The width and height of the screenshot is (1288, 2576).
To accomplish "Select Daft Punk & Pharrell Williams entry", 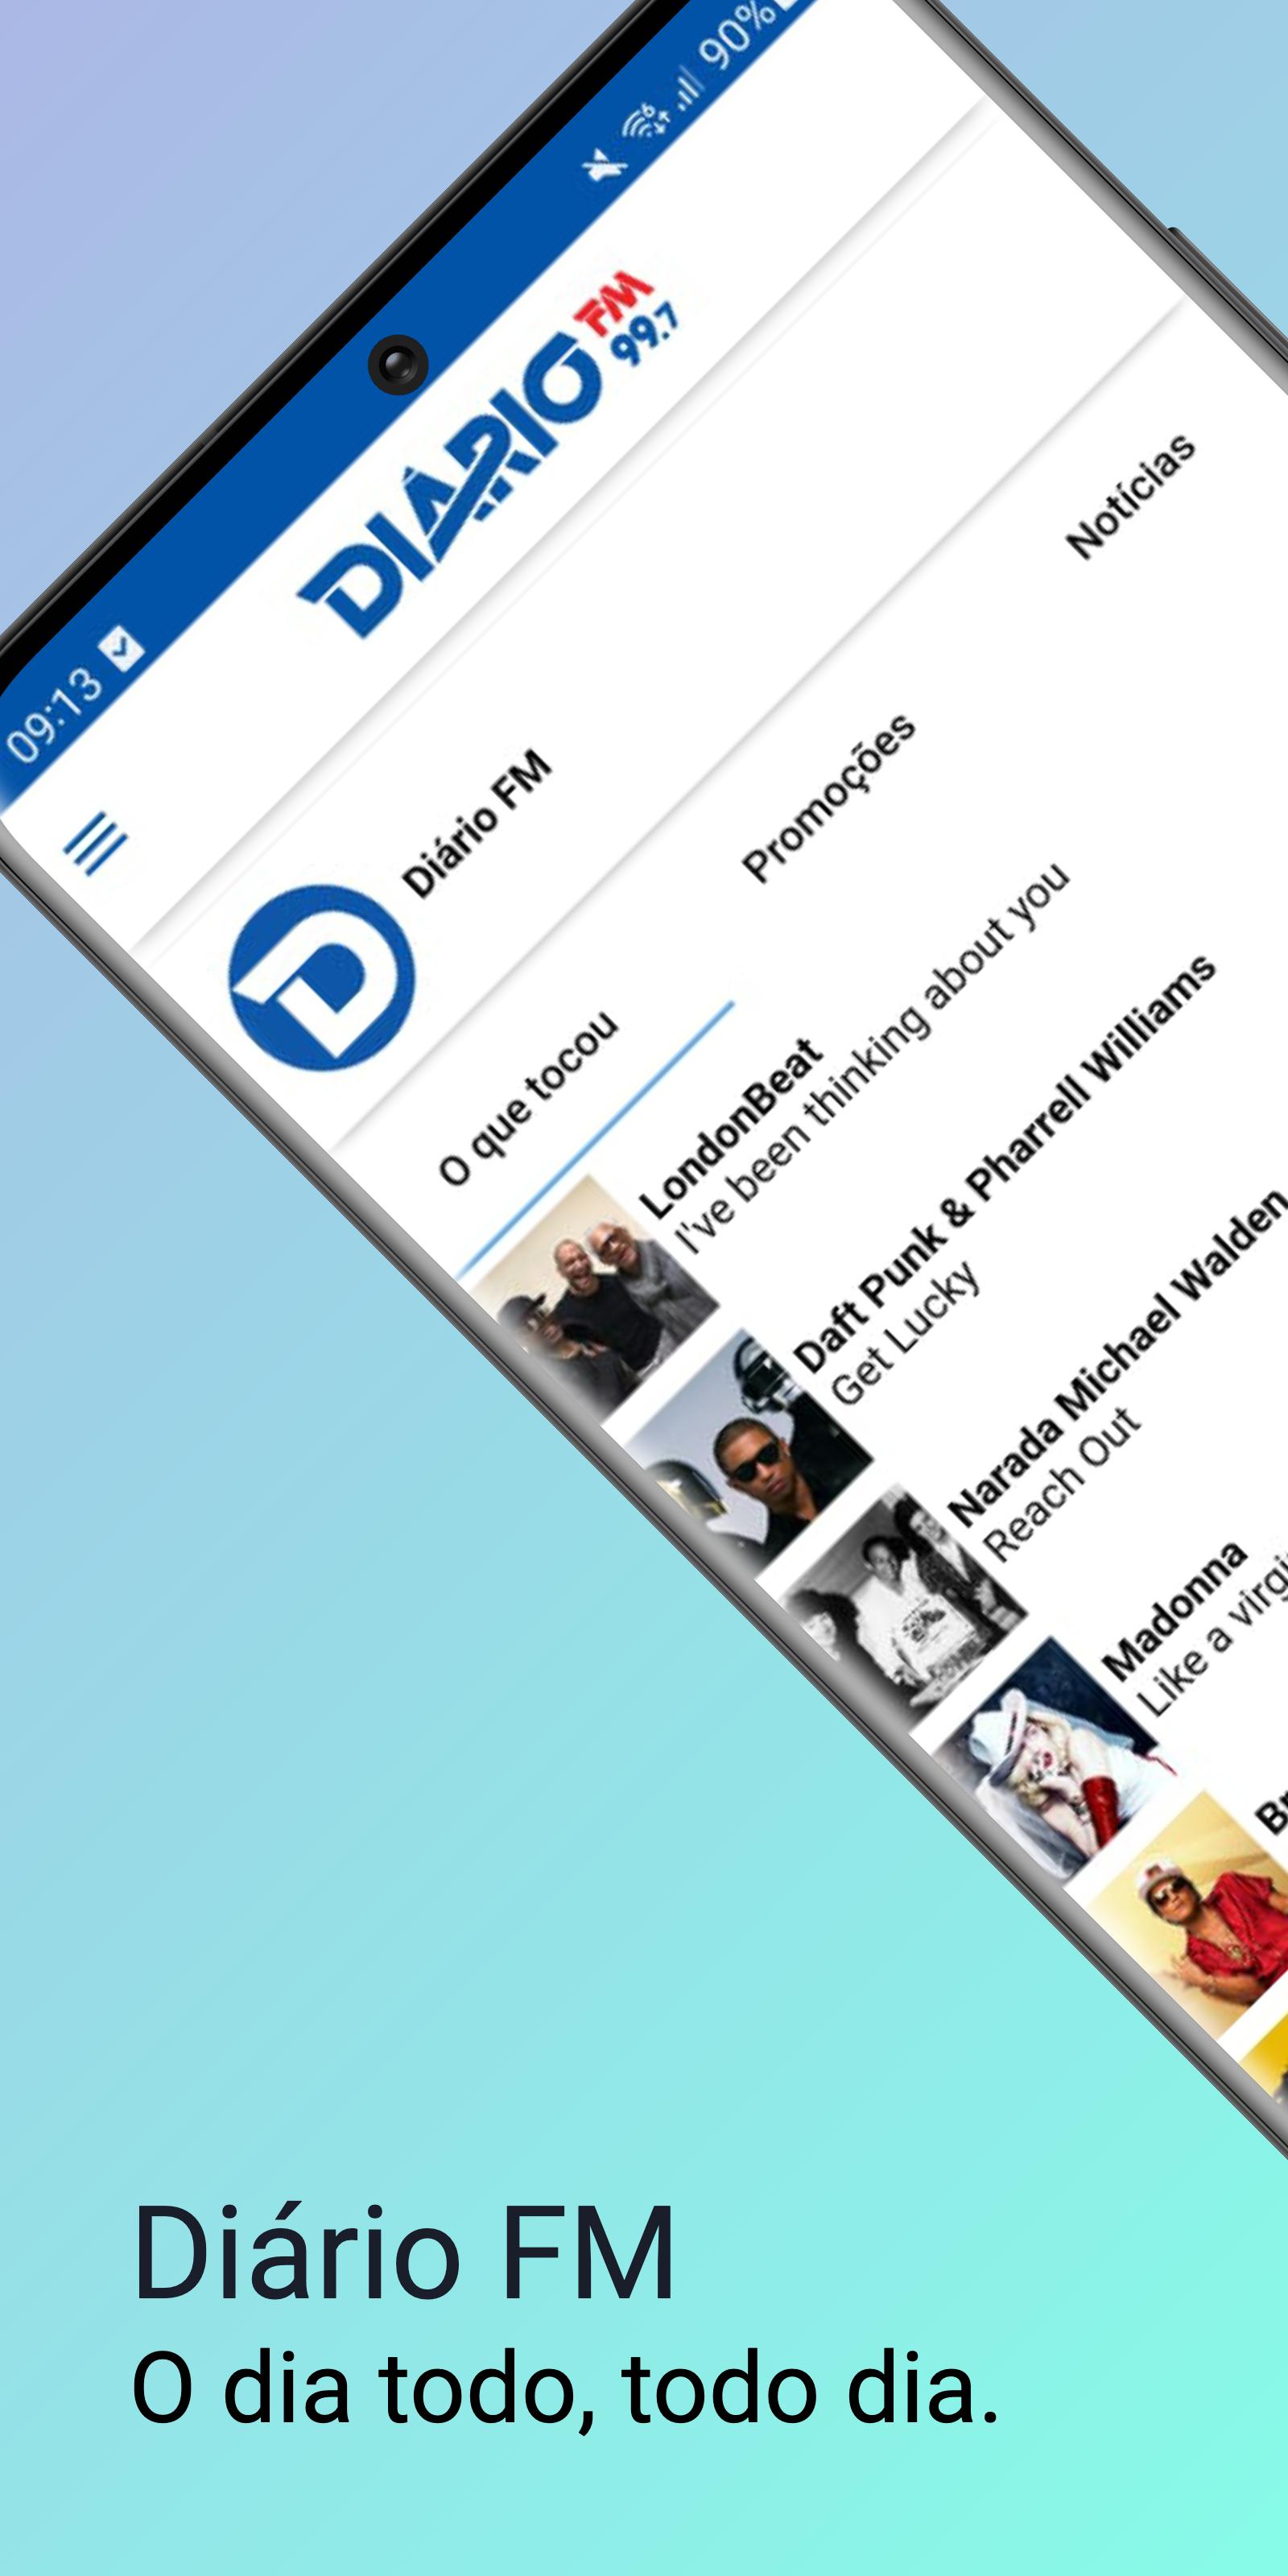I will point(1004,1162).
